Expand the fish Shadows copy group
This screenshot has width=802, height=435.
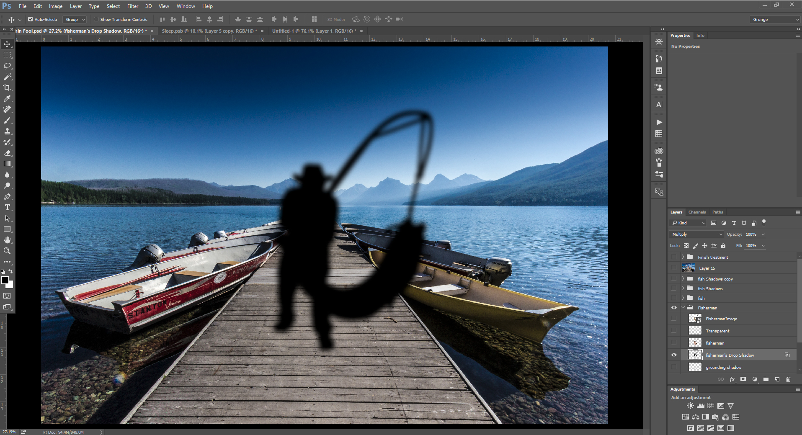click(683, 279)
